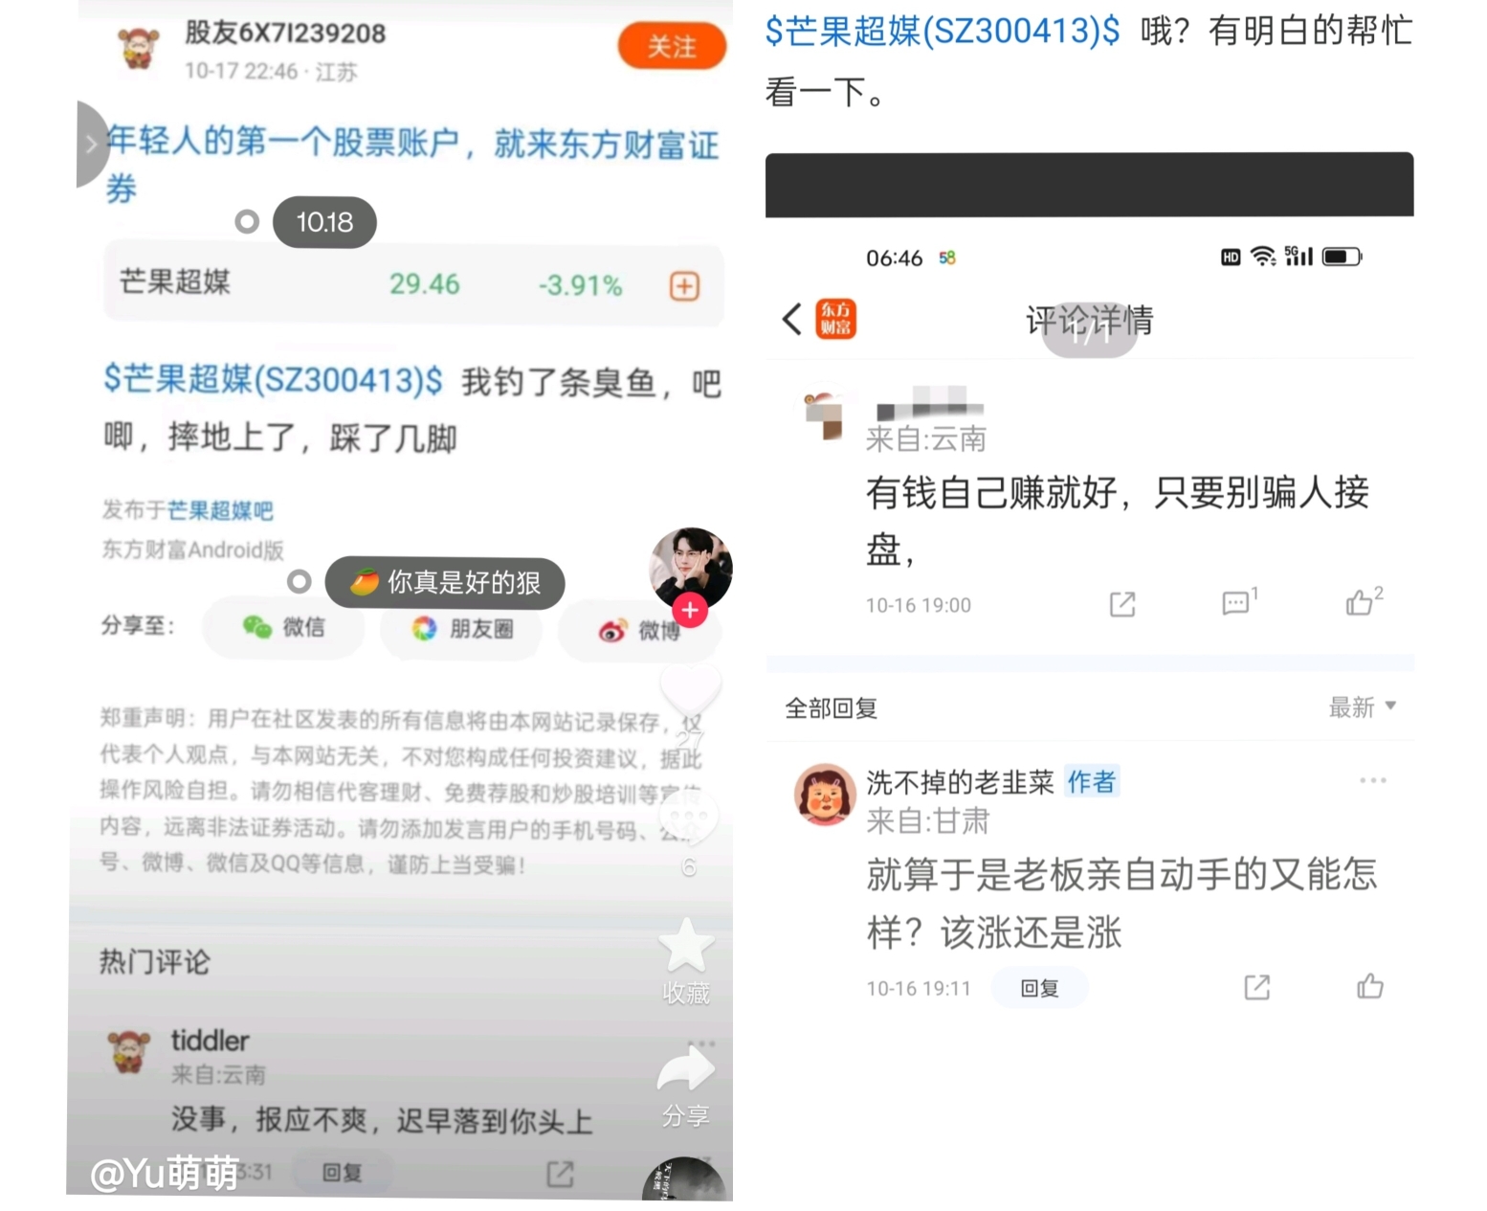The image size is (1487, 1211).
Task: Share to 微信 (WeChat)
Action: pyautogui.click(x=284, y=627)
